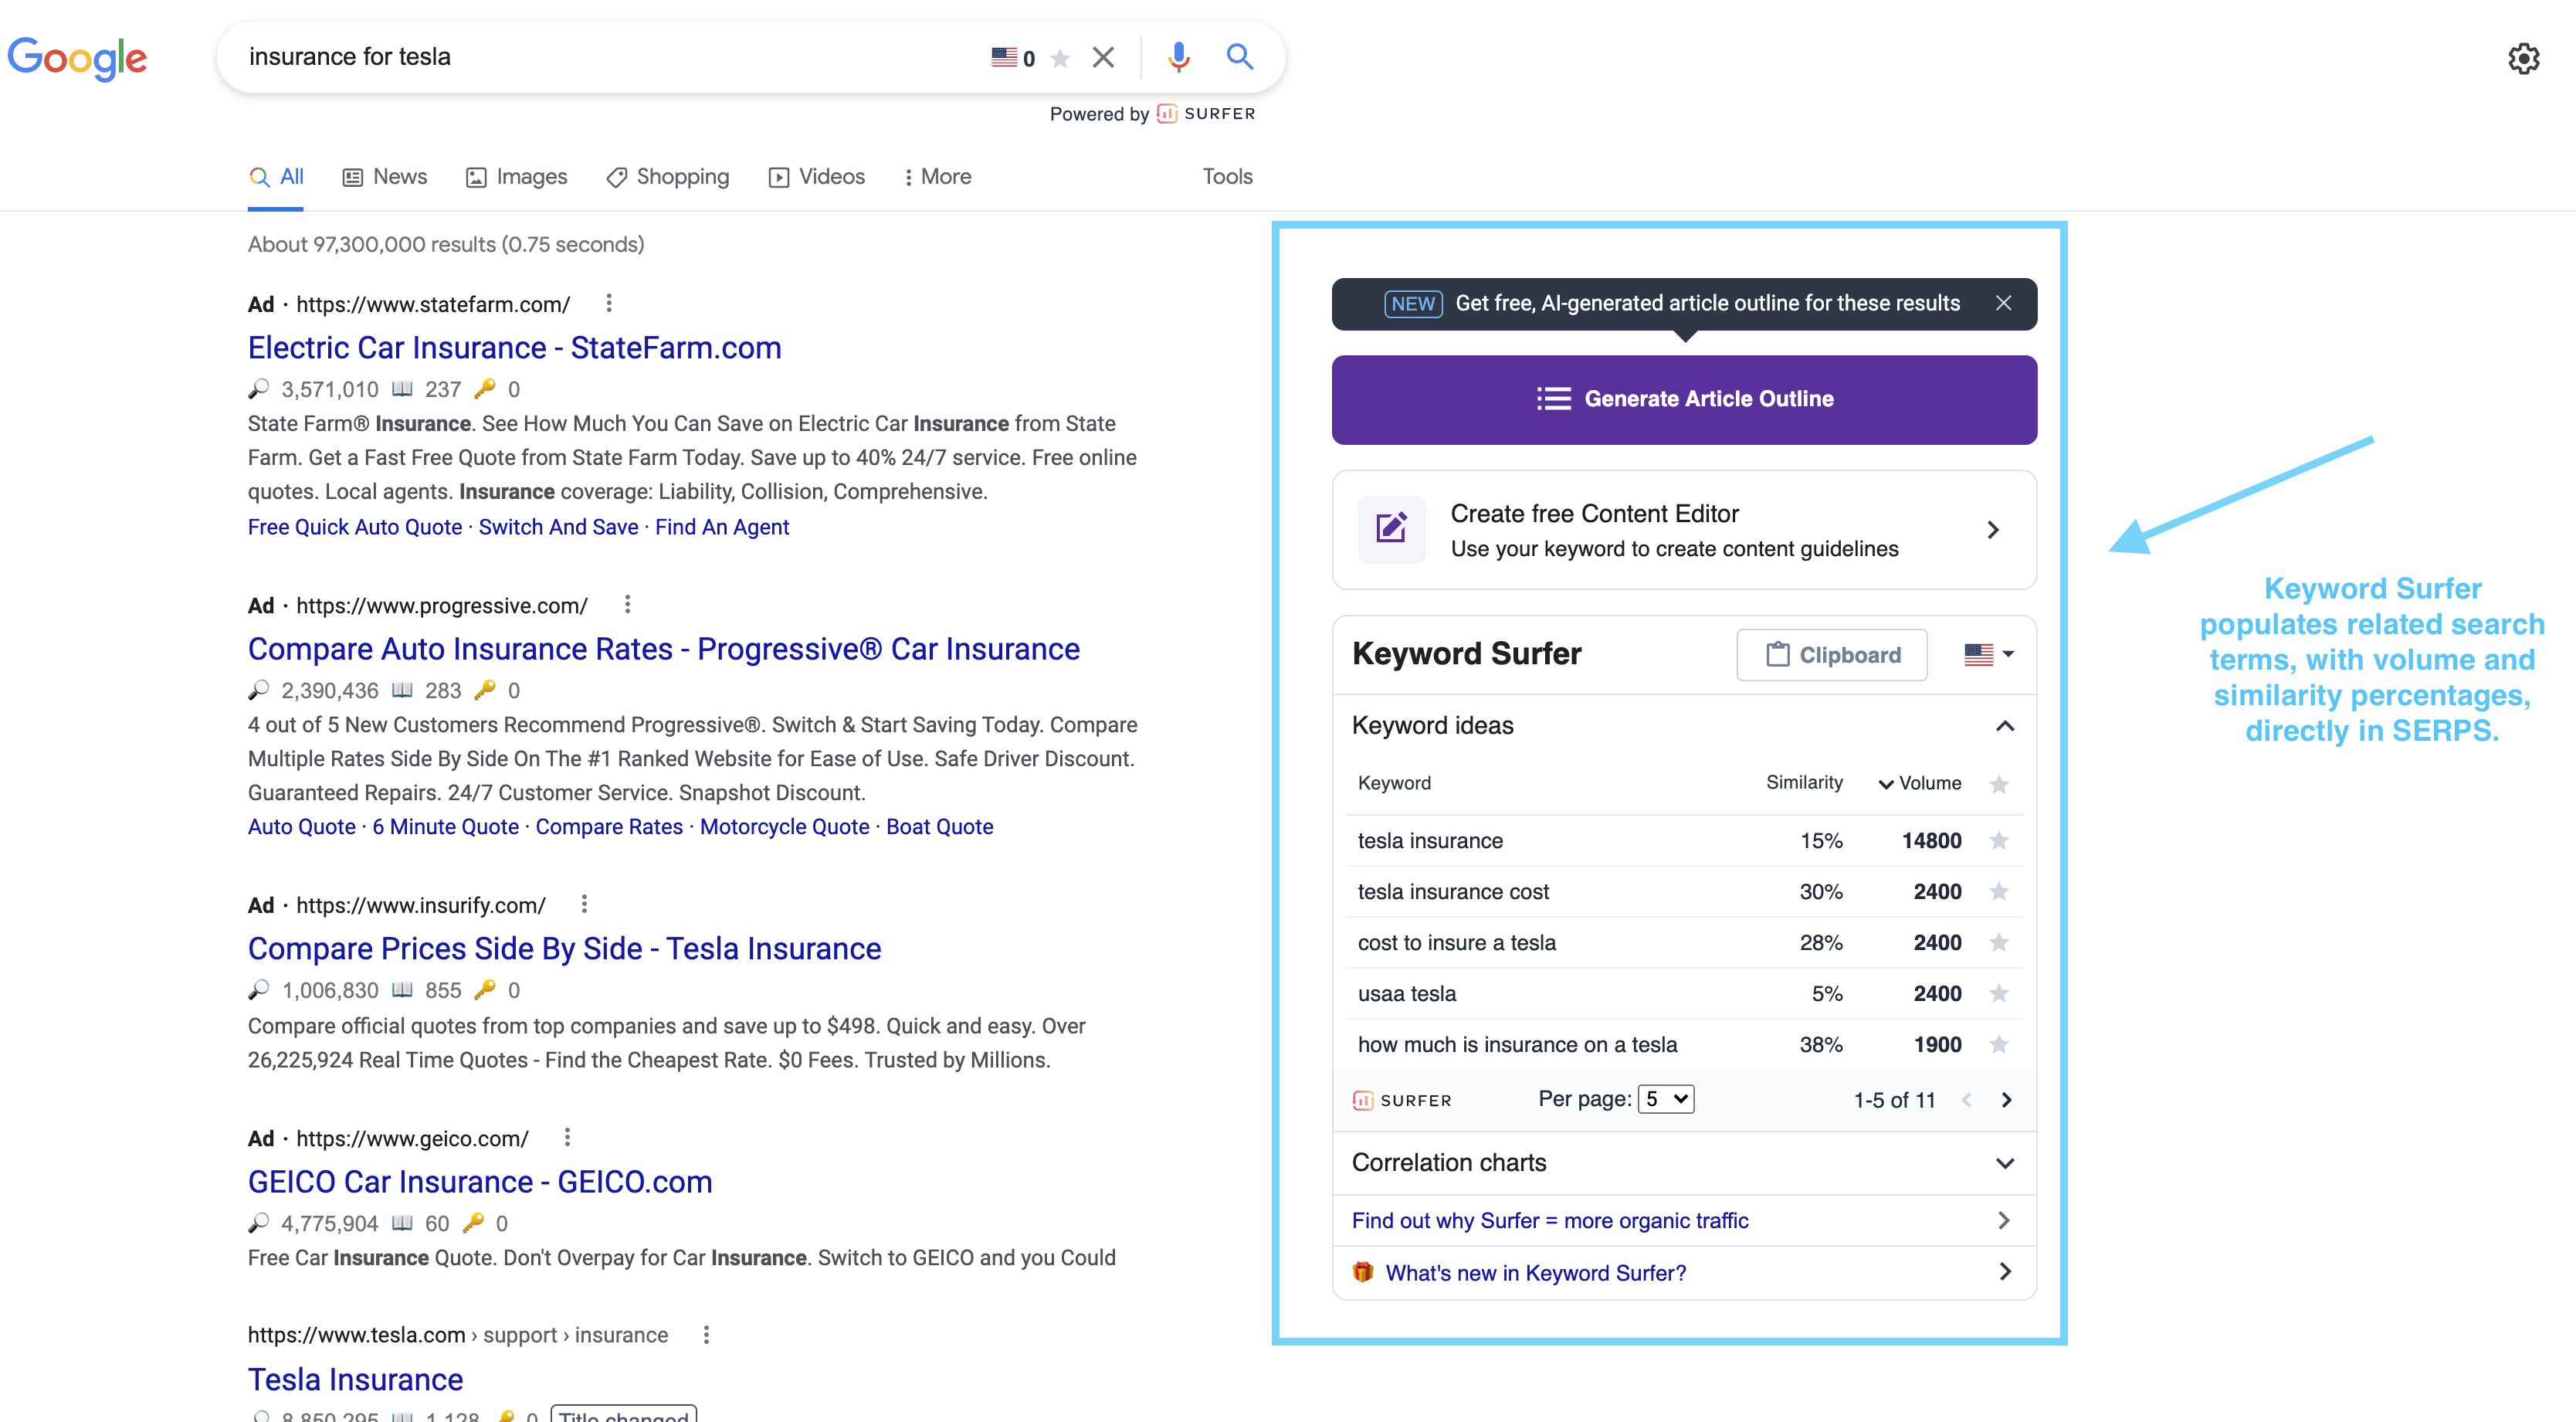
Task: Open the Tools menu
Action: coord(1227,177)
